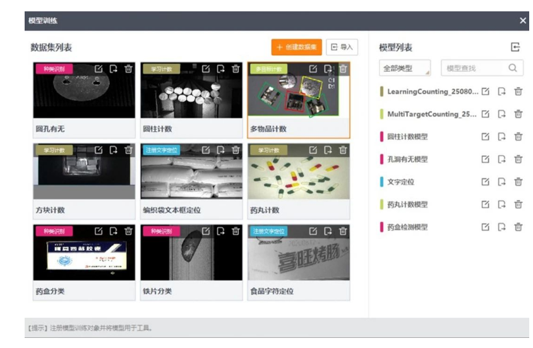Click the 导入 dataset import button
This screenshot has width=533, height=348.
pyautogui.click(x=342, y=47)
